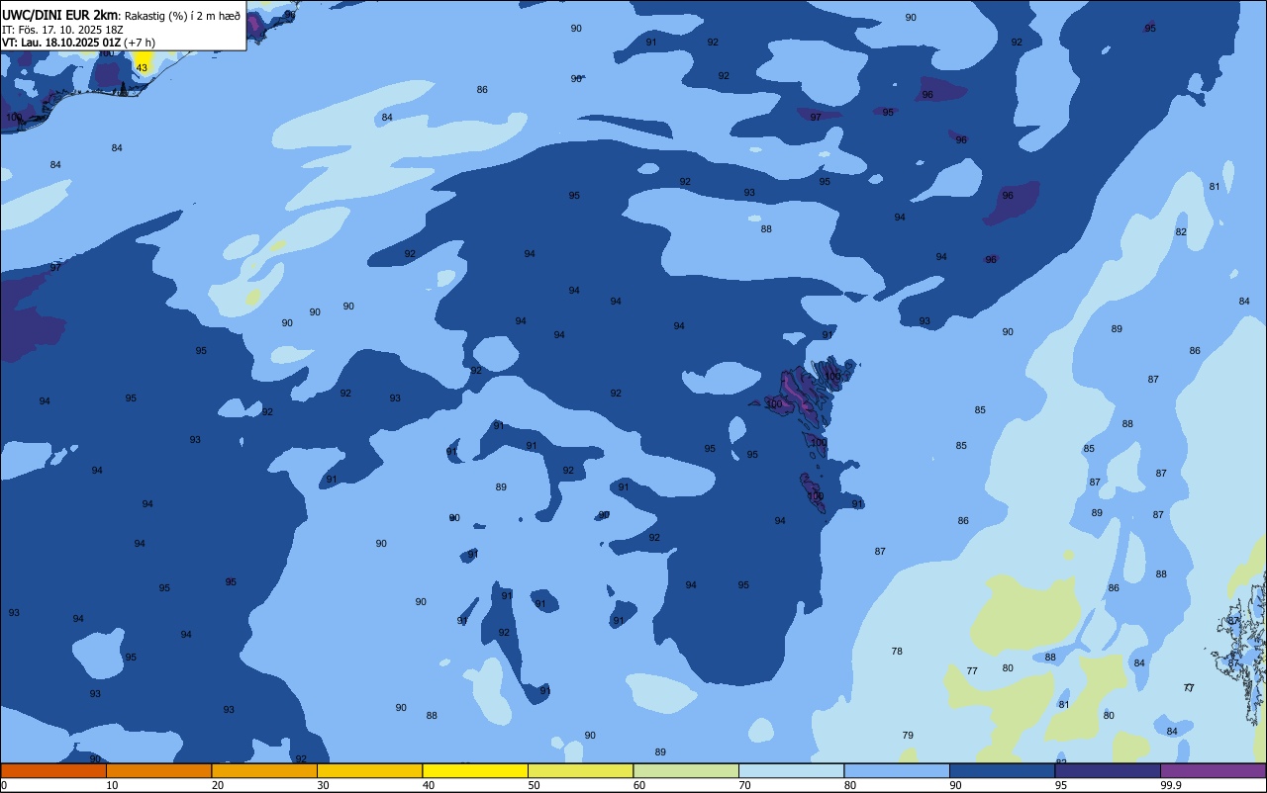Click the '50' tick label on color scale
Screen dimensions: 1267x793
coord(534,785)
